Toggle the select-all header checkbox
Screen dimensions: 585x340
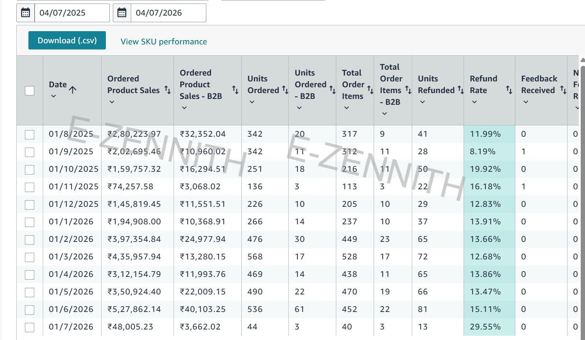click(30, 91)
